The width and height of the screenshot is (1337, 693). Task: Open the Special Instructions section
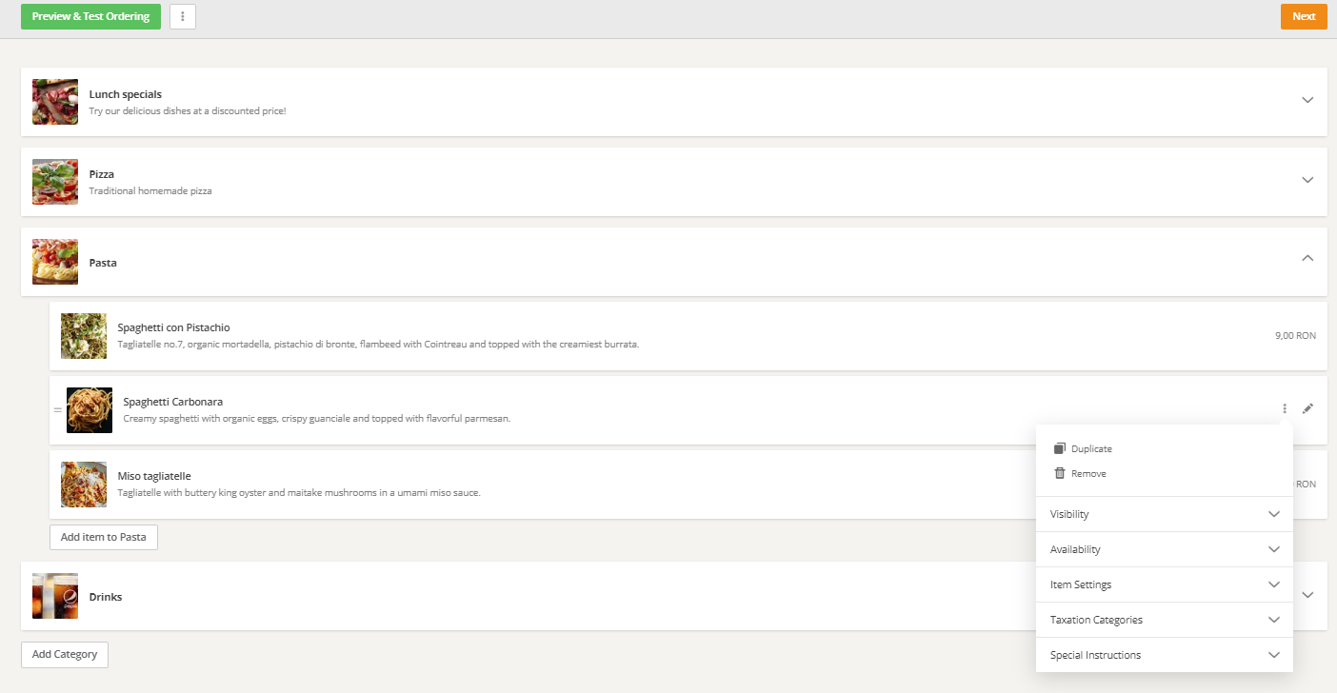(x=1164, y=654)
